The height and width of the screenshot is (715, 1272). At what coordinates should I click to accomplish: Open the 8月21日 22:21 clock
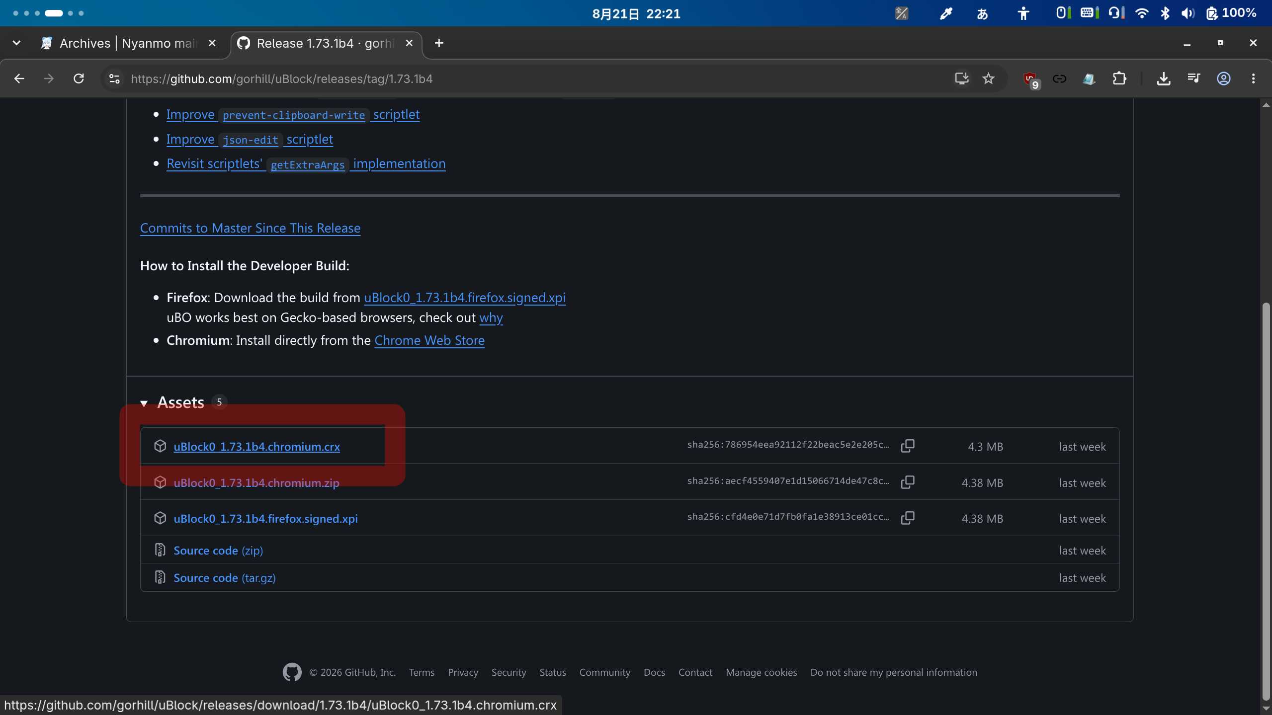pos(636,13)
